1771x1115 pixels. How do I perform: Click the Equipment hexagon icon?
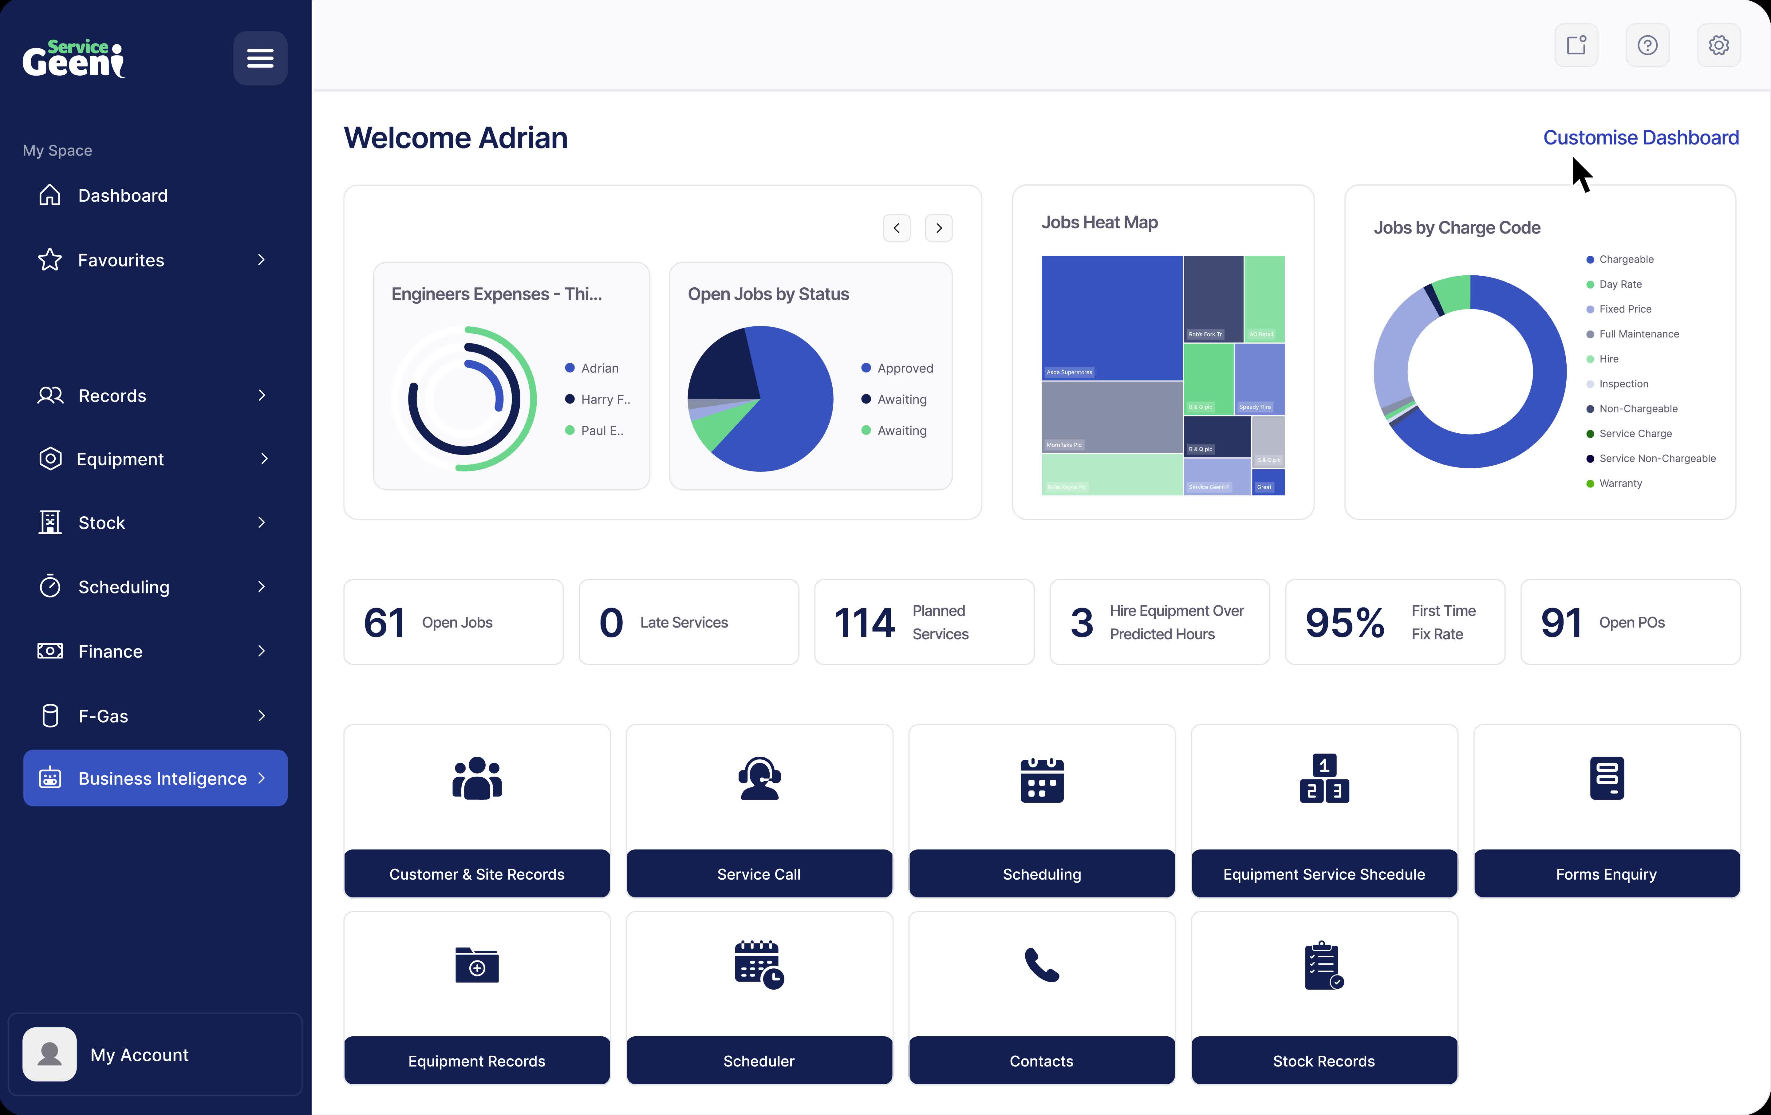click(50, 459)
